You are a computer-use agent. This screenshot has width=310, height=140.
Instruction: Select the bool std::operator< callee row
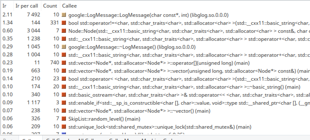155,79
